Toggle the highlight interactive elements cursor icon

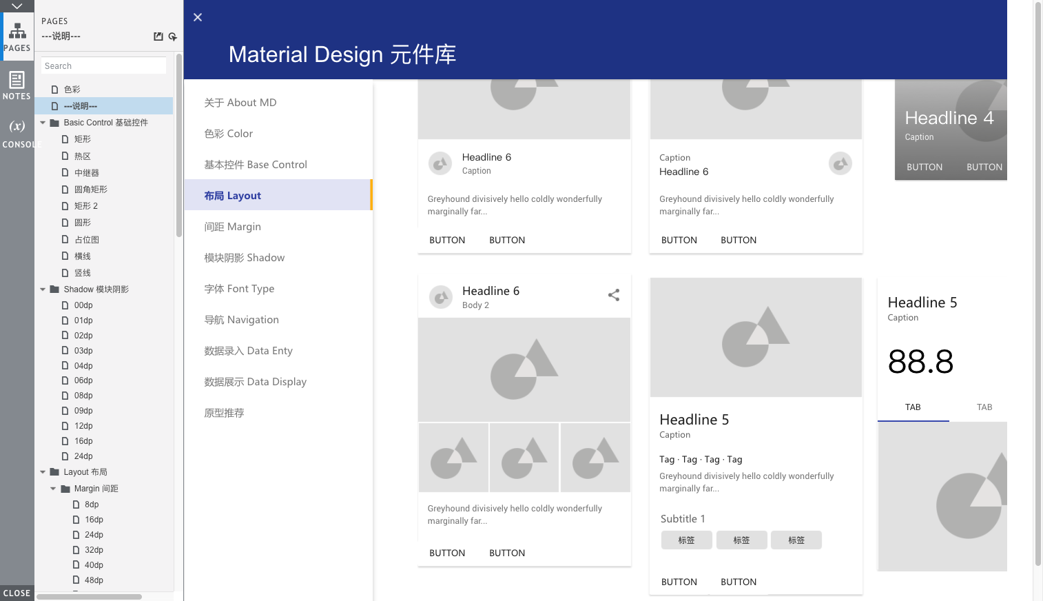point(173,37)
